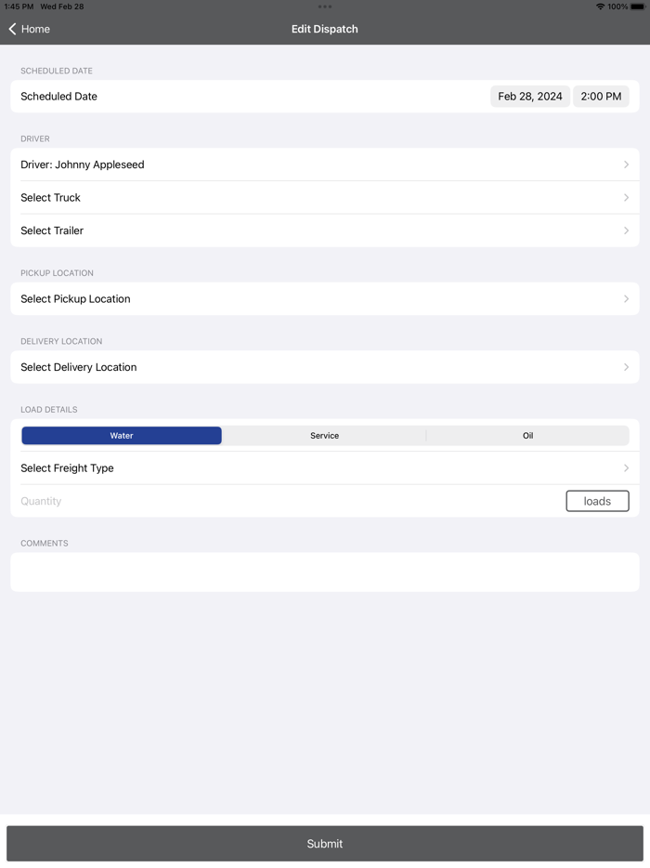Switch to the Service load type
Screen dimensions: 650x868
click(x=324, y=435)
